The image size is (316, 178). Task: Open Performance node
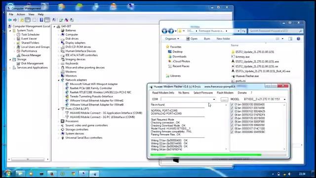click(x=29, y=51)
